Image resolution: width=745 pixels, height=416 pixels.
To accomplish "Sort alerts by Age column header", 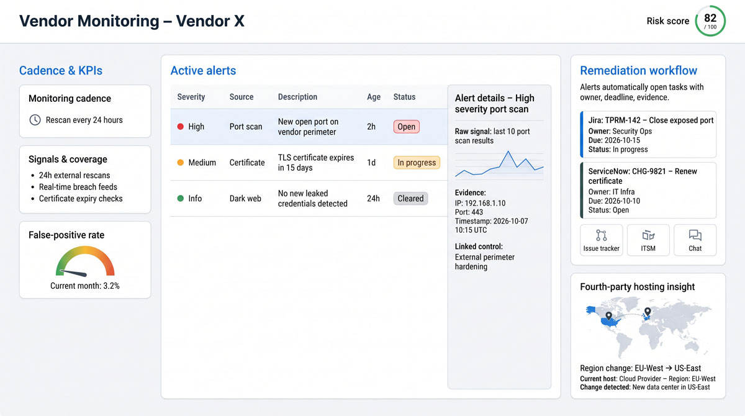I will point(374,97).
